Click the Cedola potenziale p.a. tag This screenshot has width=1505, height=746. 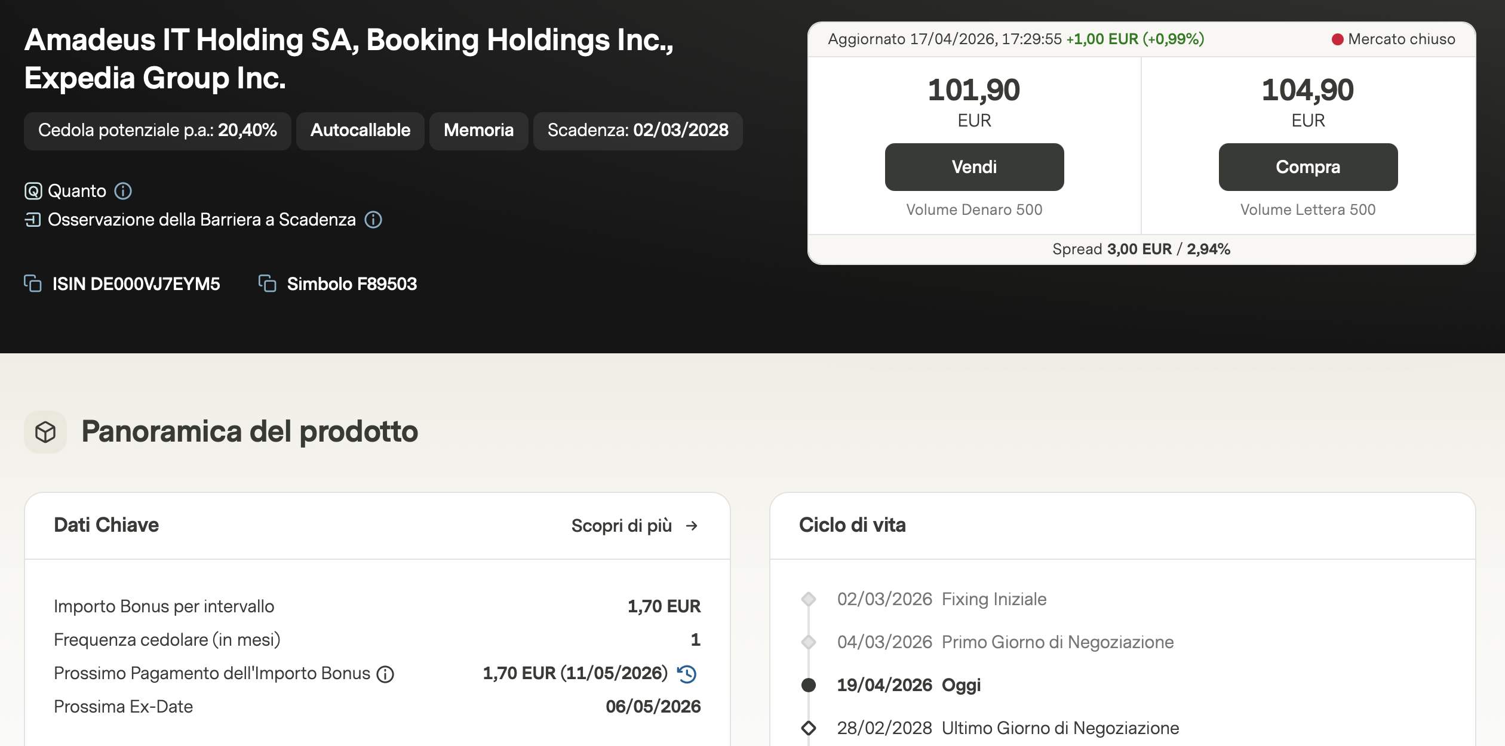pos(157,131)
